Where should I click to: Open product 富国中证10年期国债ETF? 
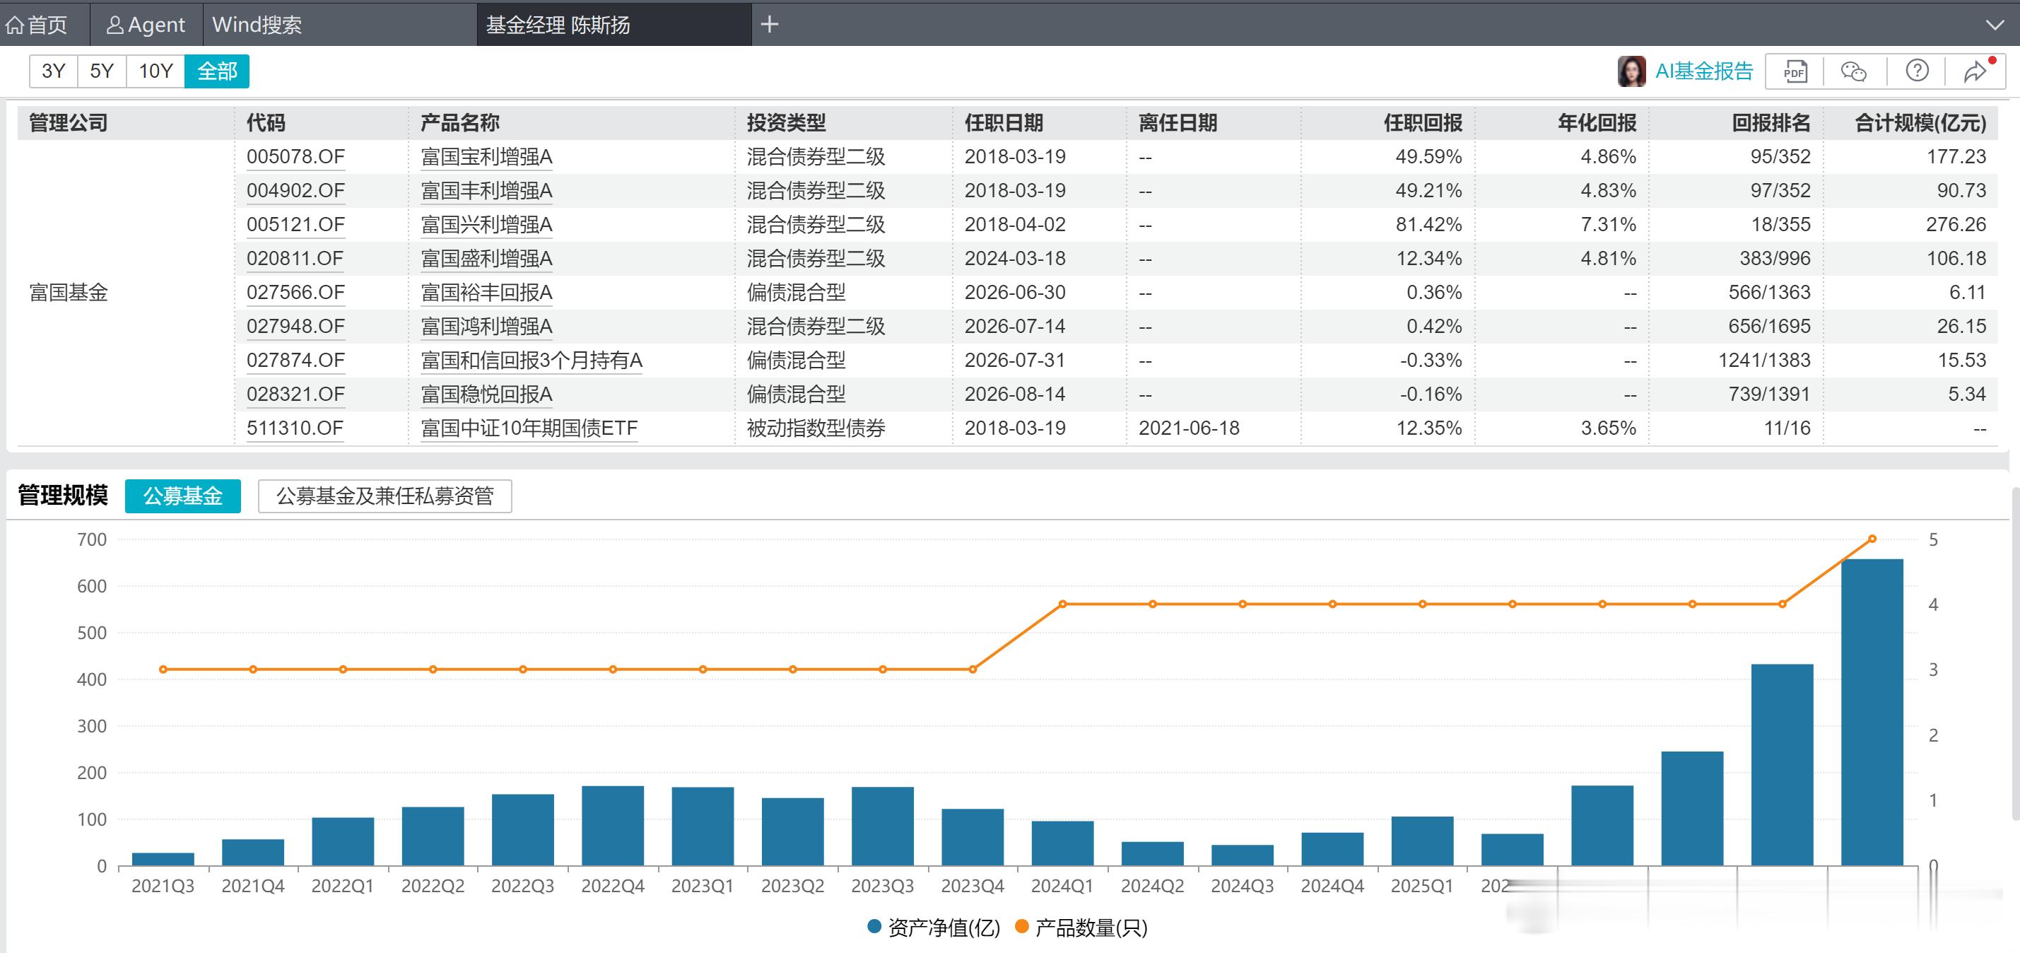pyautogui.click(x=529, y=428)
